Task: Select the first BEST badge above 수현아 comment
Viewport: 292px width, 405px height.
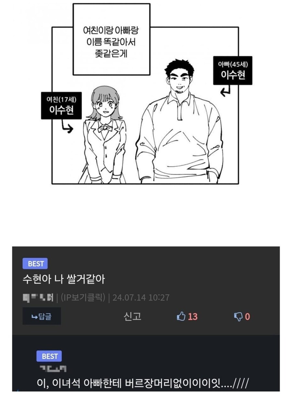Action: point(35,264)
